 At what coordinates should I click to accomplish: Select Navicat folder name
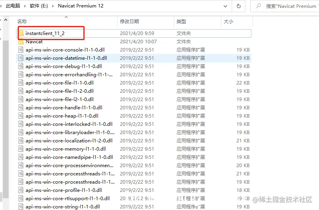(x=34, y=42)
